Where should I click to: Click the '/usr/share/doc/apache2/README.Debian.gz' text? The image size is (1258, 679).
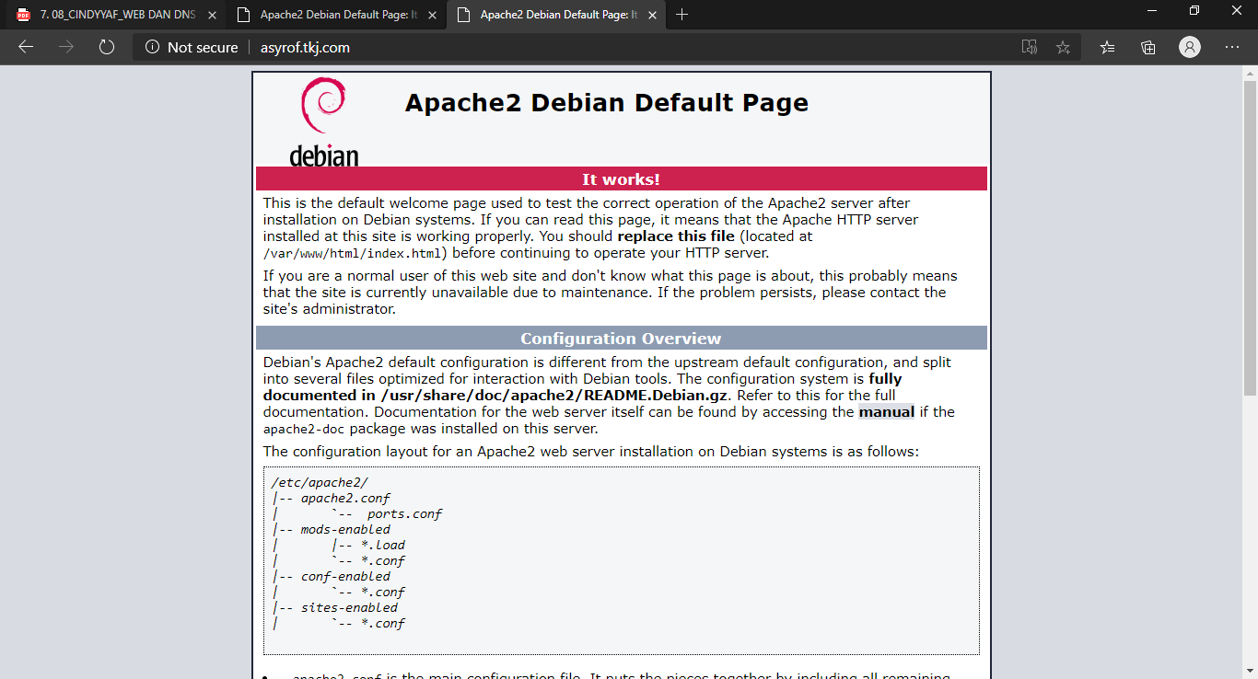pos(555,396)
